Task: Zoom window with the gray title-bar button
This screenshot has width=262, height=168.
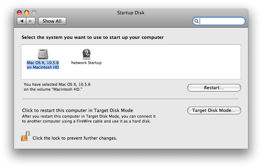Action: [x=34, y=13]
